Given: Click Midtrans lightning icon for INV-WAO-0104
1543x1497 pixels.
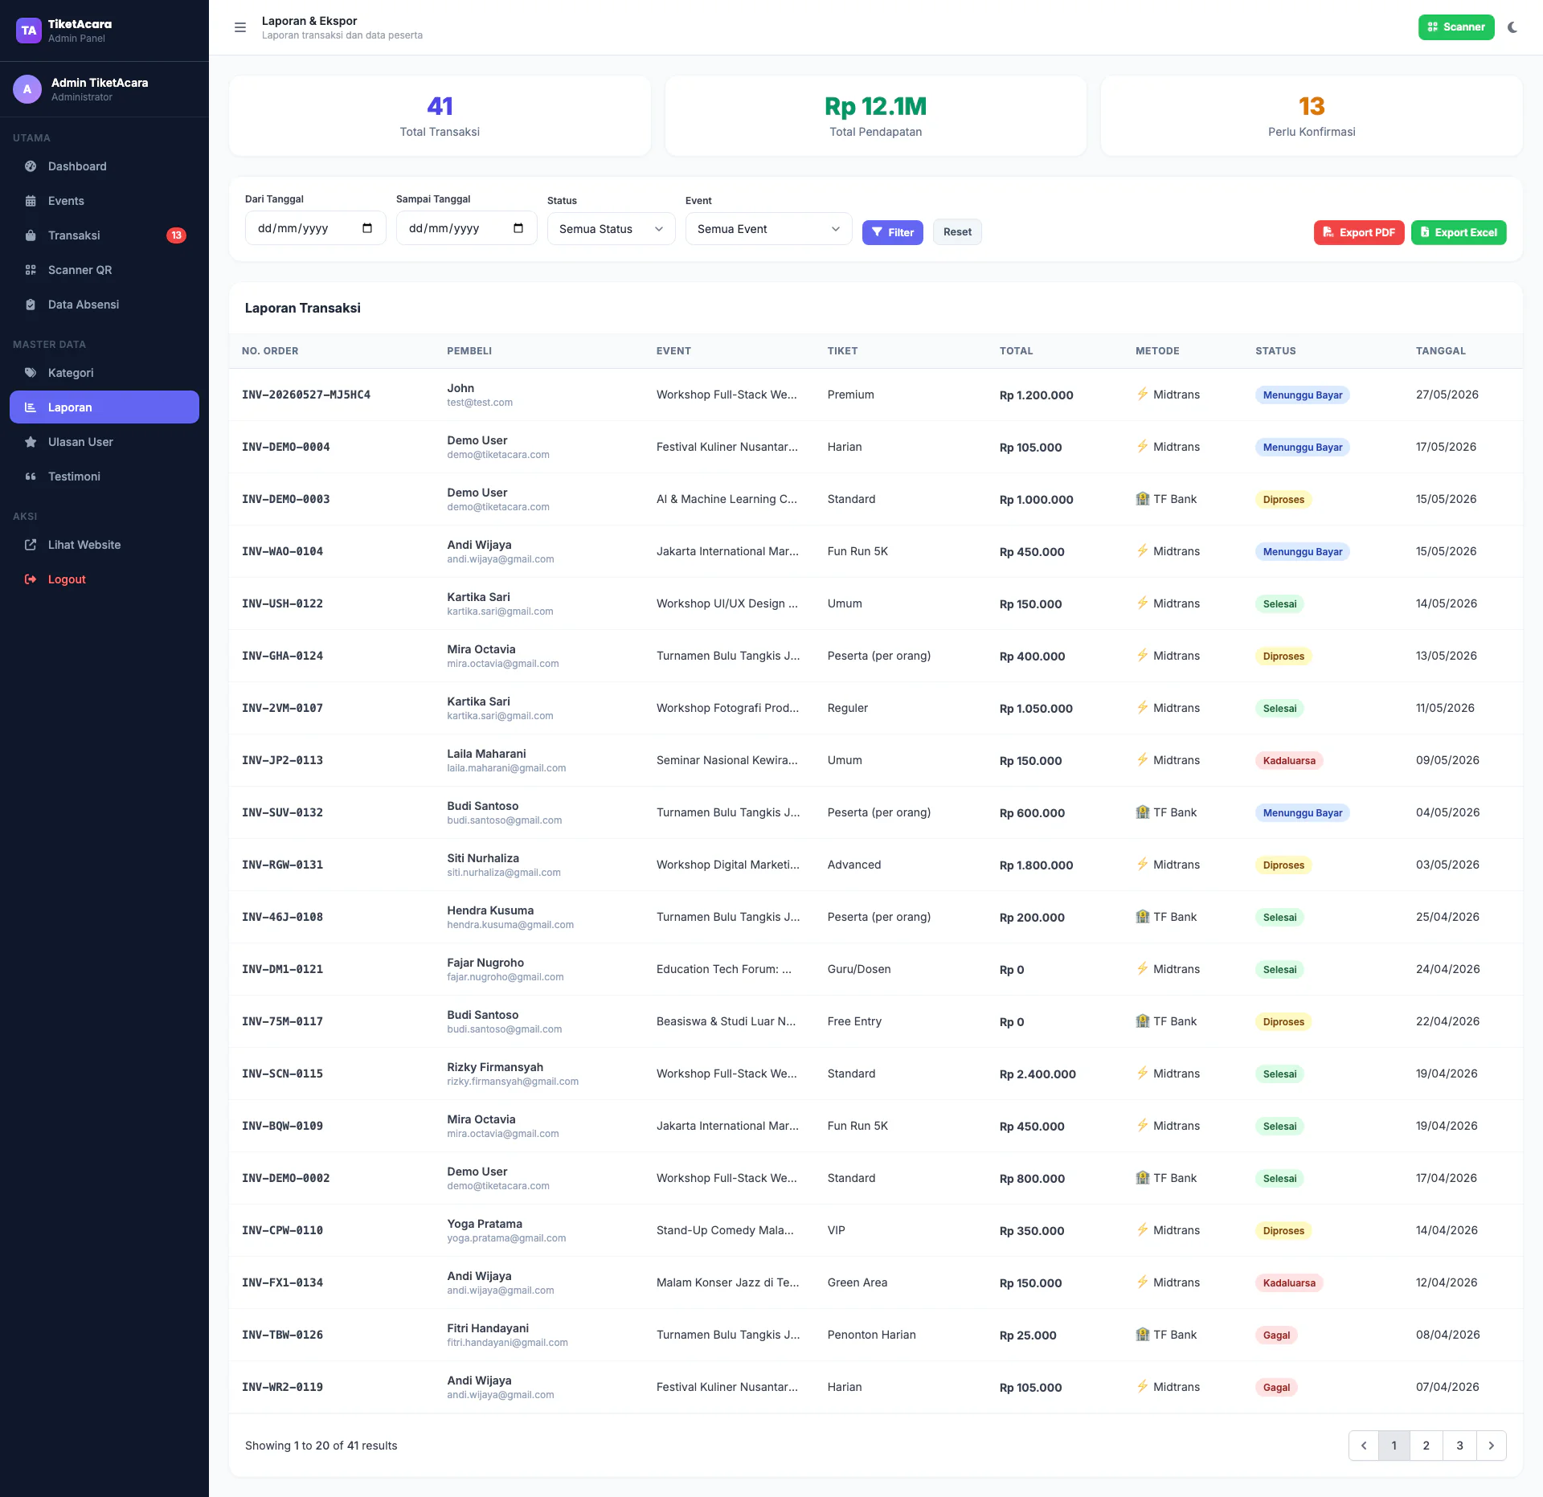Looking at the screenshot, I should [1143, 551].
